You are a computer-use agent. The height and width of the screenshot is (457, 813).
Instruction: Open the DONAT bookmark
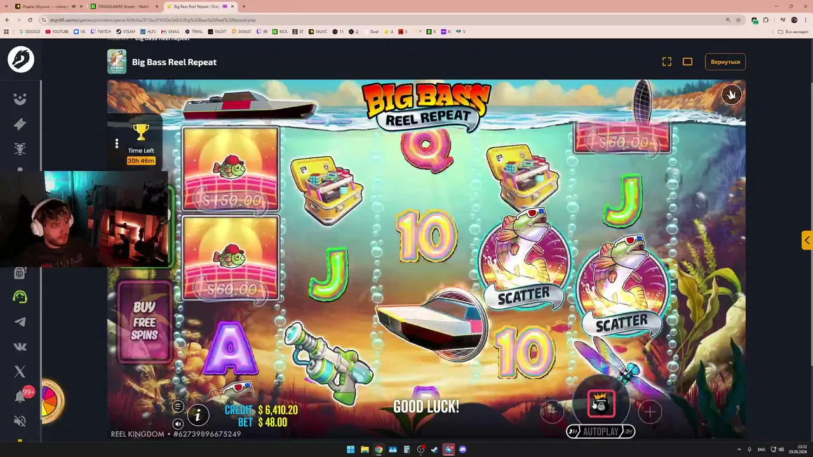242,31
